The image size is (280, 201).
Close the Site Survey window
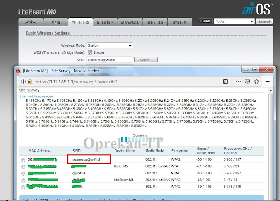[x=266, y=69]
